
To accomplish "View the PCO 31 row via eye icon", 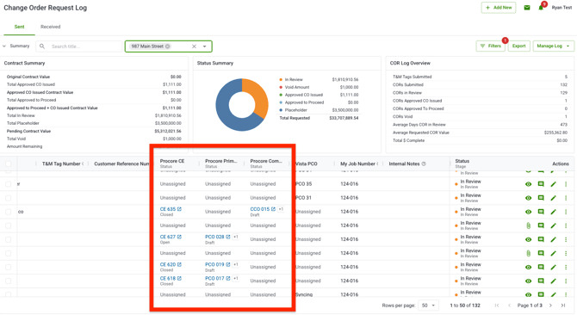I will 529,198.
